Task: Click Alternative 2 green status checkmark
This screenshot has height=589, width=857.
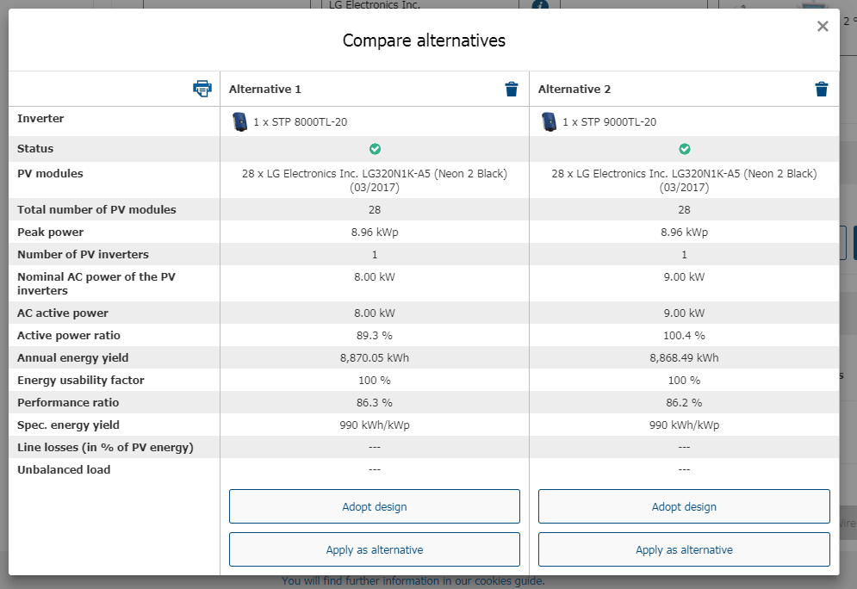Action: click(684, 149)
